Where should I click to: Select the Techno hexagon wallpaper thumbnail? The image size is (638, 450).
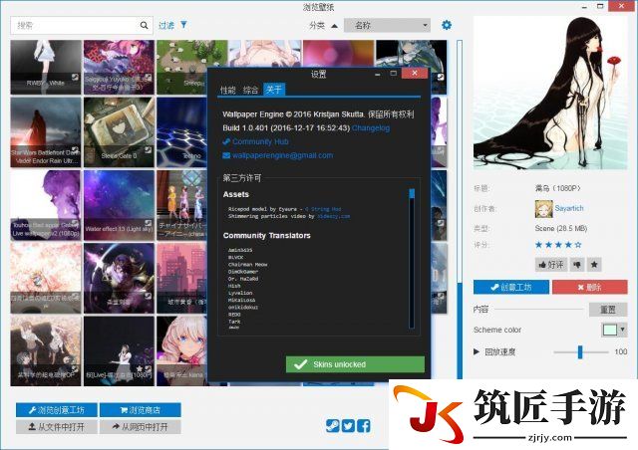click(x=181, y=132)
